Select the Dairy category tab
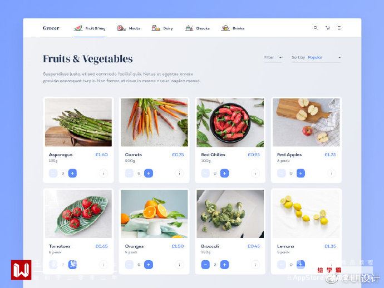Screen dimensions: 384x288 [x=162, y=28]
